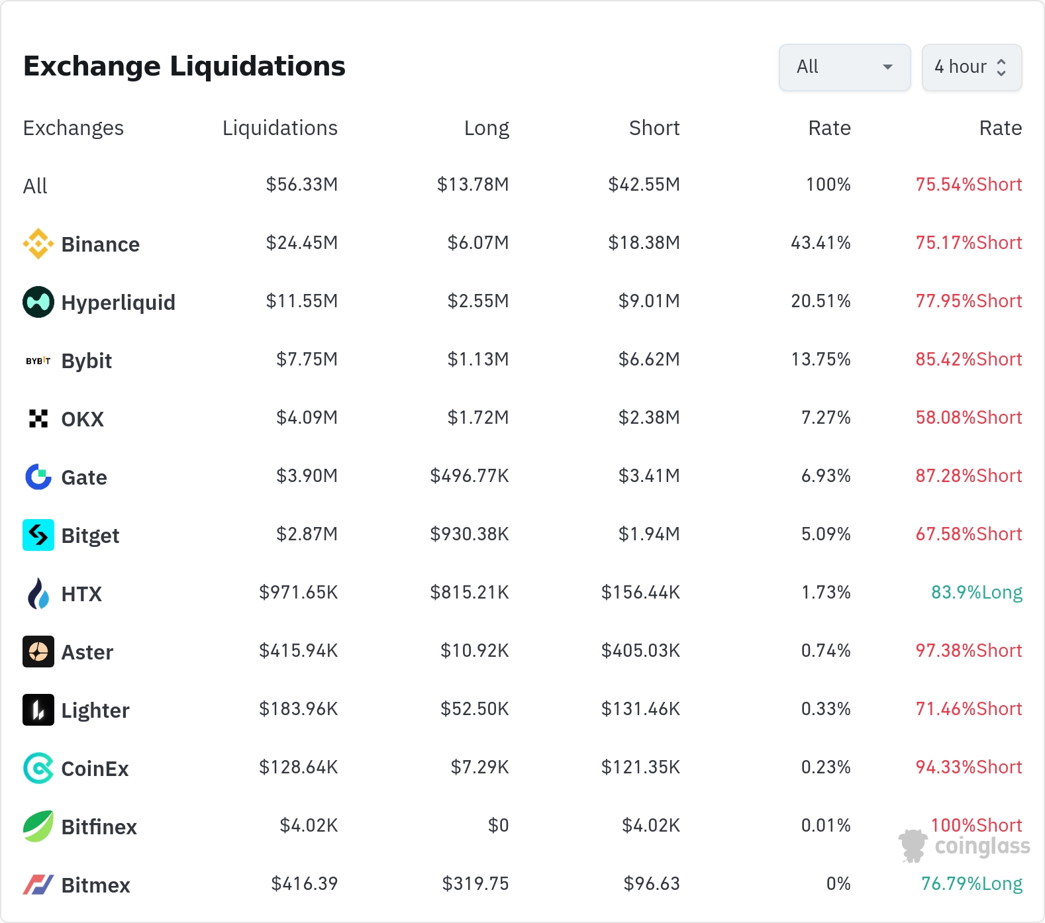
Task: Sort by the Long column header
Action: [487, 128]
